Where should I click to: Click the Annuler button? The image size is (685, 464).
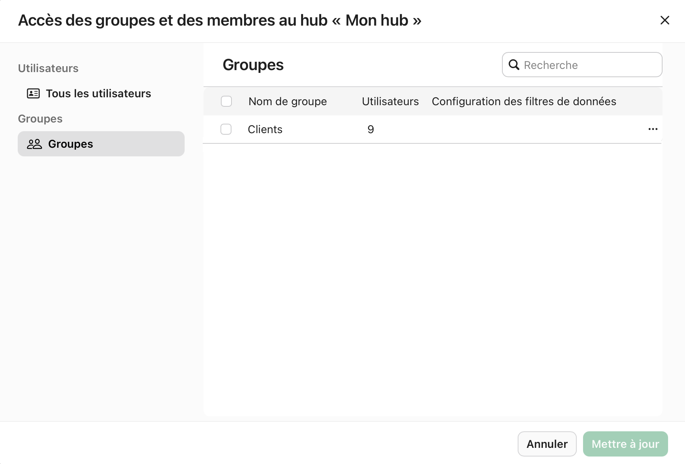click(x=547, y=444)
